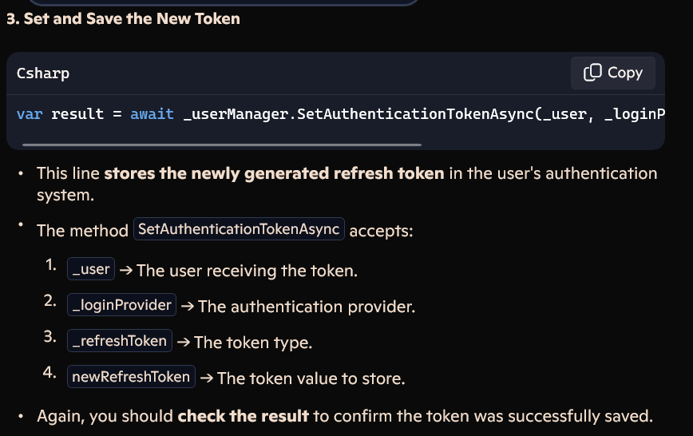Click the arrow icon after the newRefreshToken chip
The height and width of the screenshot is (436, 693).
click(x=207, y=378)
